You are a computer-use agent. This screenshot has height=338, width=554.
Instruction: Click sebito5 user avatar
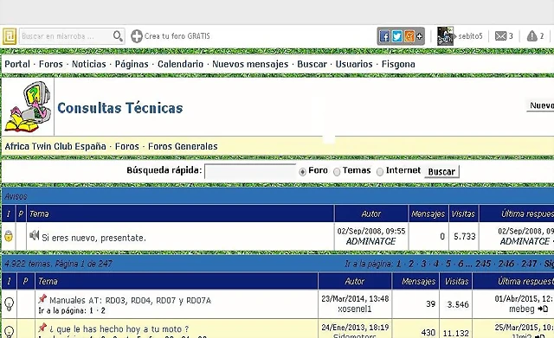pos(445,36)
